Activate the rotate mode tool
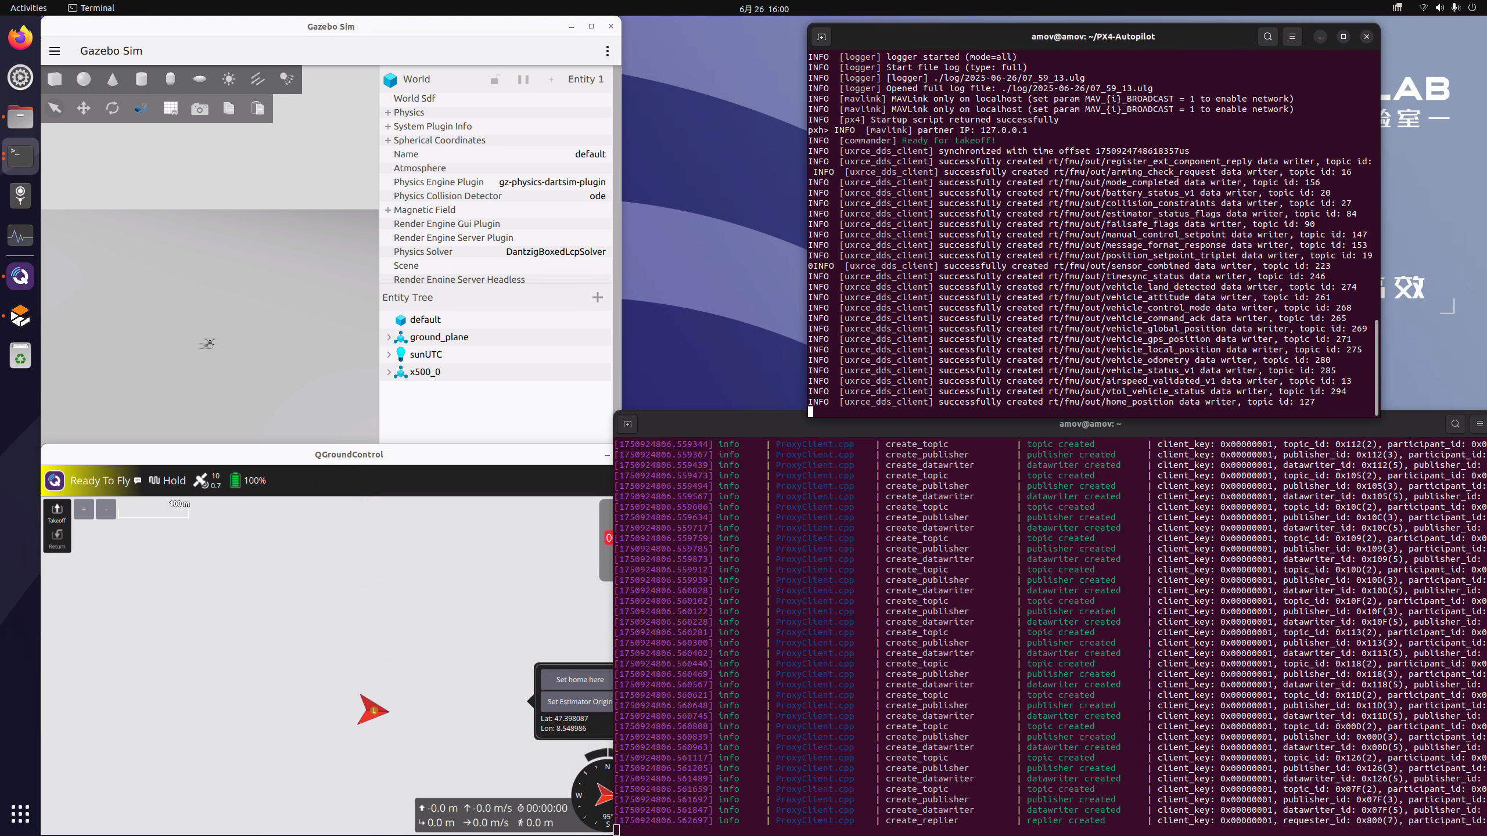Image resolution: width=1487 pixels, height=836 pixels. tap(113, 108)
